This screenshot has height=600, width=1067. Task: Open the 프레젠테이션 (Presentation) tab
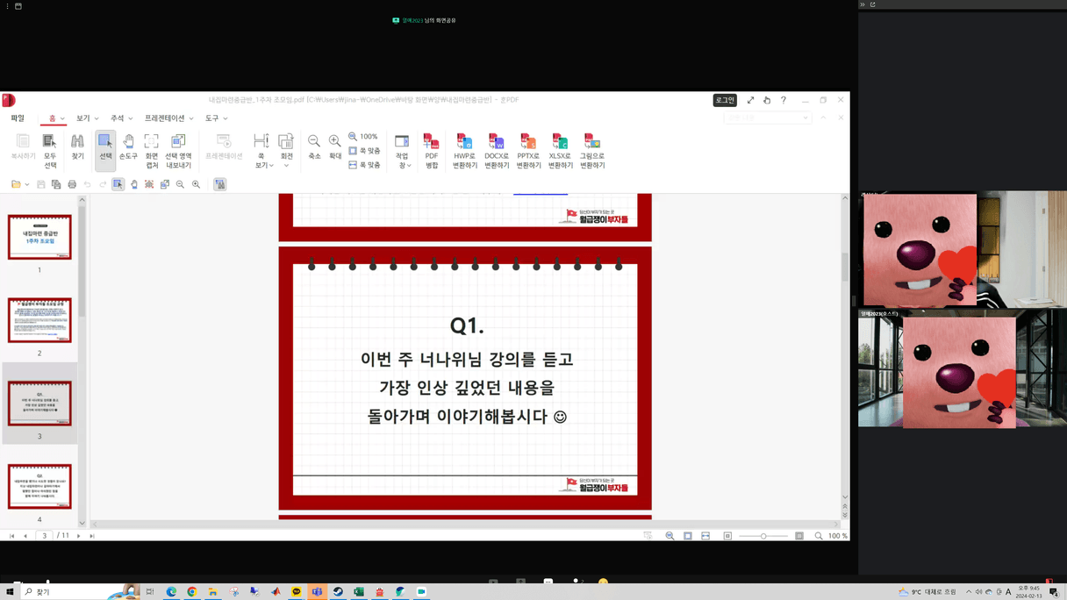(164, 118)
